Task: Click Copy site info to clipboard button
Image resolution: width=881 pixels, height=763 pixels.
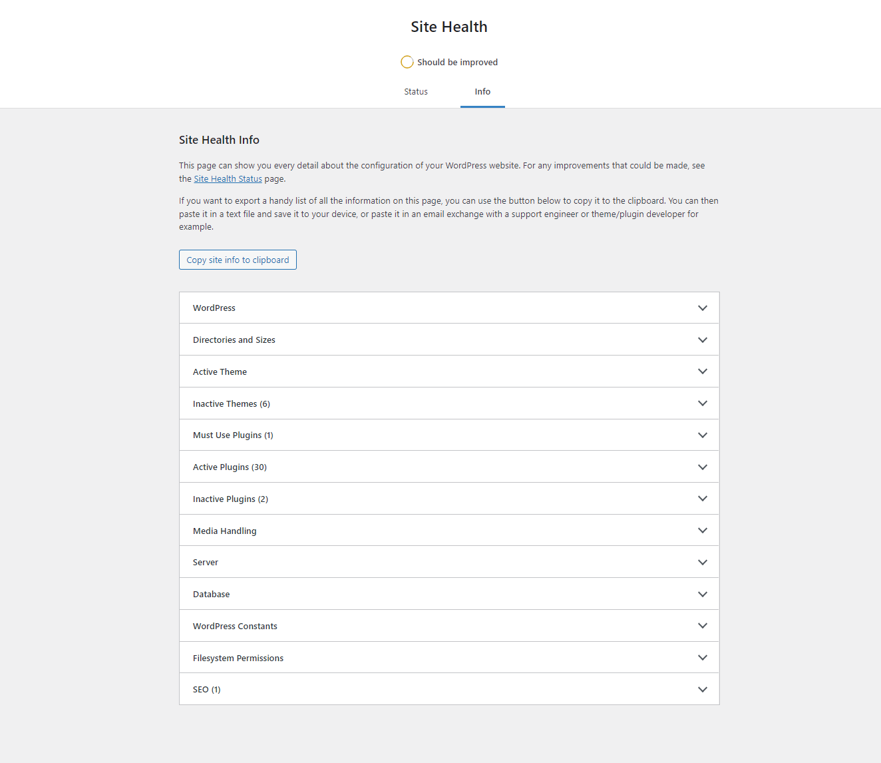Action: point(238,260)
